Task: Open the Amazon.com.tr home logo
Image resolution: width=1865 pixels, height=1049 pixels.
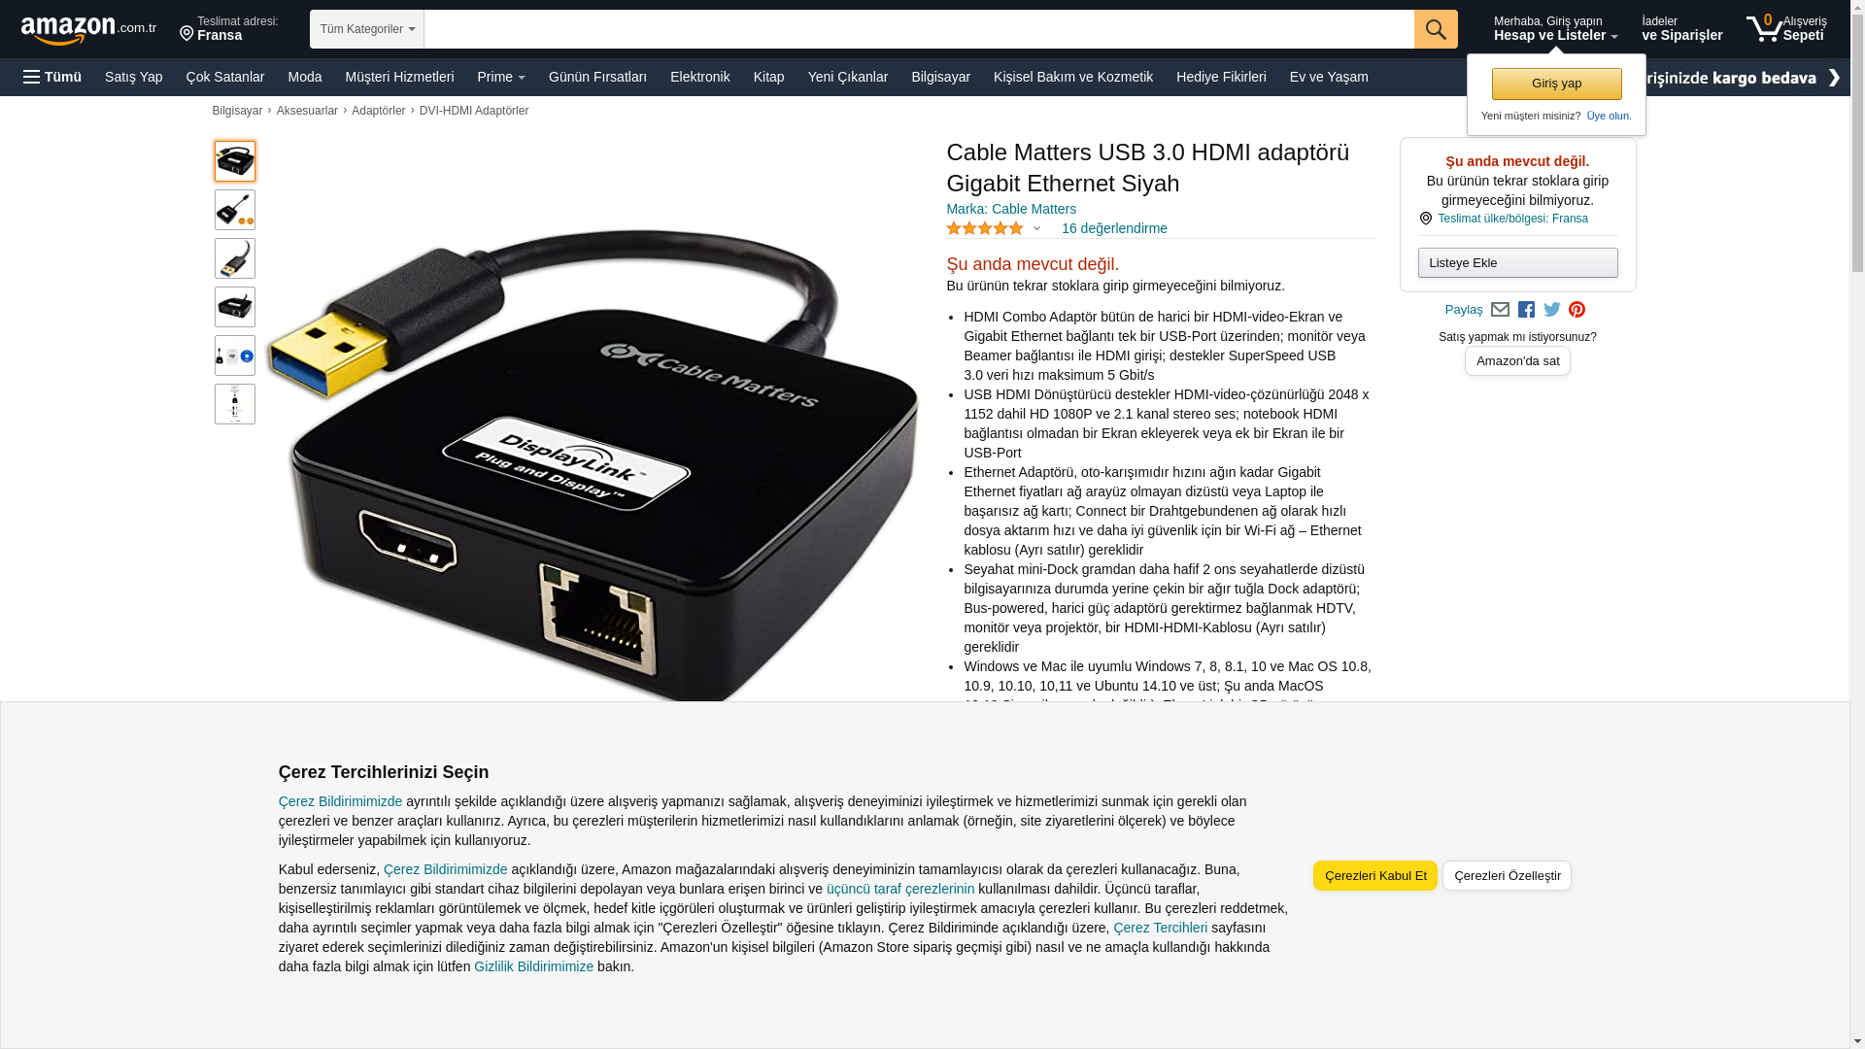Action: 88,30
